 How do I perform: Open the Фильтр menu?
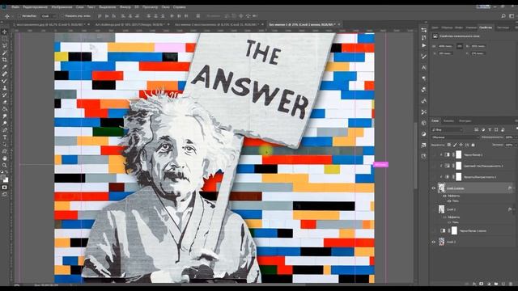pos(125,7)
